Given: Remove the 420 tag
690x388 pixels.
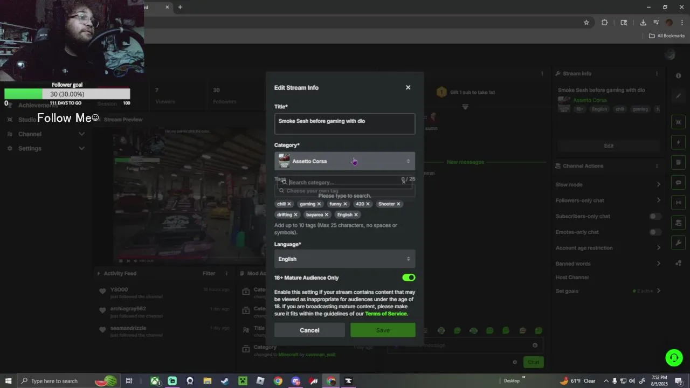Looking at the screenshot, I should click(368, 204).
